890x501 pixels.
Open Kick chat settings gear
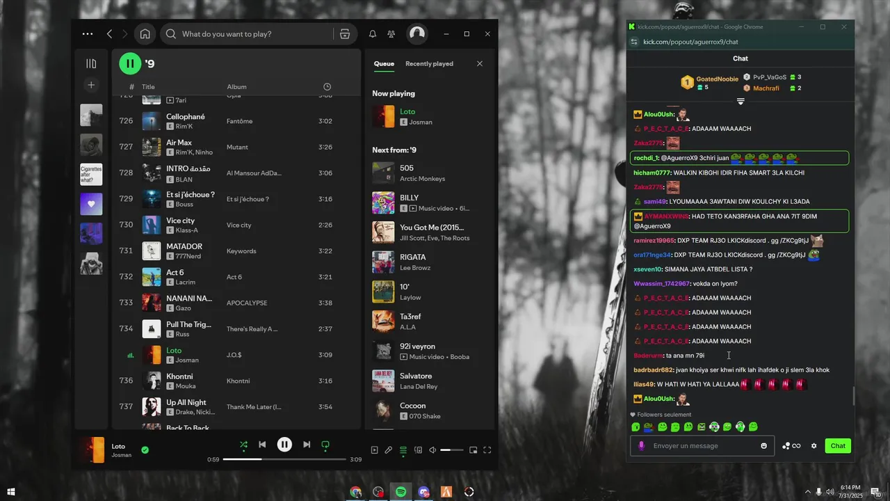pyautogui.click(x=814, y=446)
